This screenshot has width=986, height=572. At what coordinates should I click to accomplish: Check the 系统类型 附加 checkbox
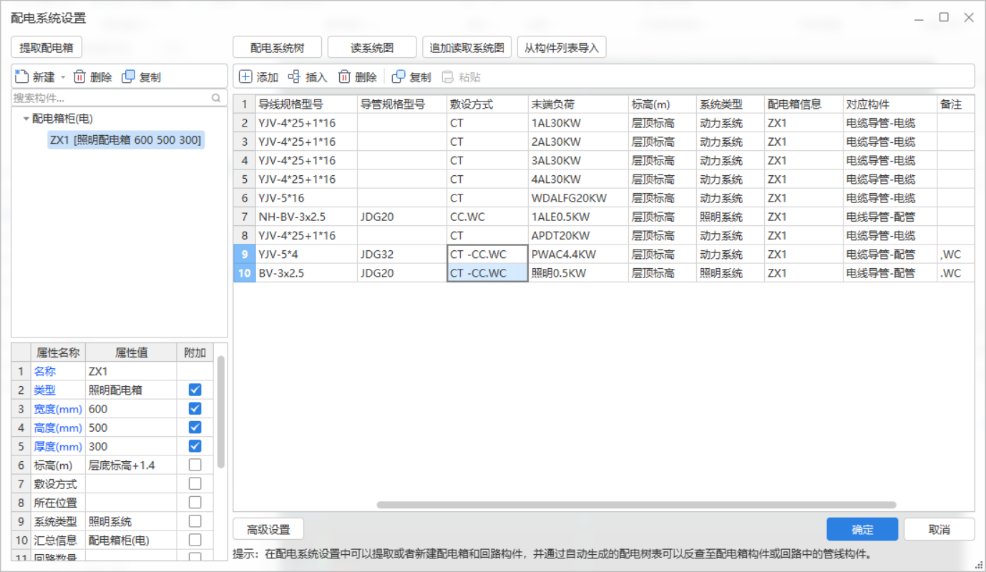click(195, 521)
